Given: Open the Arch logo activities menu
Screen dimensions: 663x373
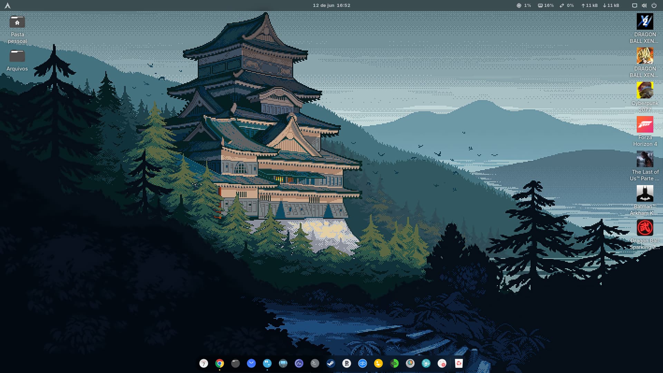Looking at the screenshot, I should [x=8, y=6].
